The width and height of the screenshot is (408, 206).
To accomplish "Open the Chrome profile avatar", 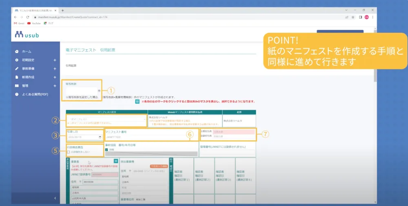I will click(366, 17).
